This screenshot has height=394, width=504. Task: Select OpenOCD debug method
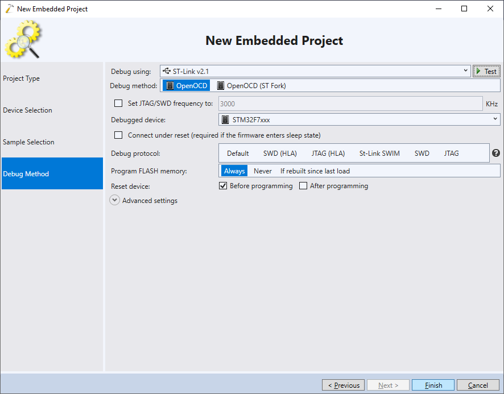pyautogui.click(x=186, y=85)
